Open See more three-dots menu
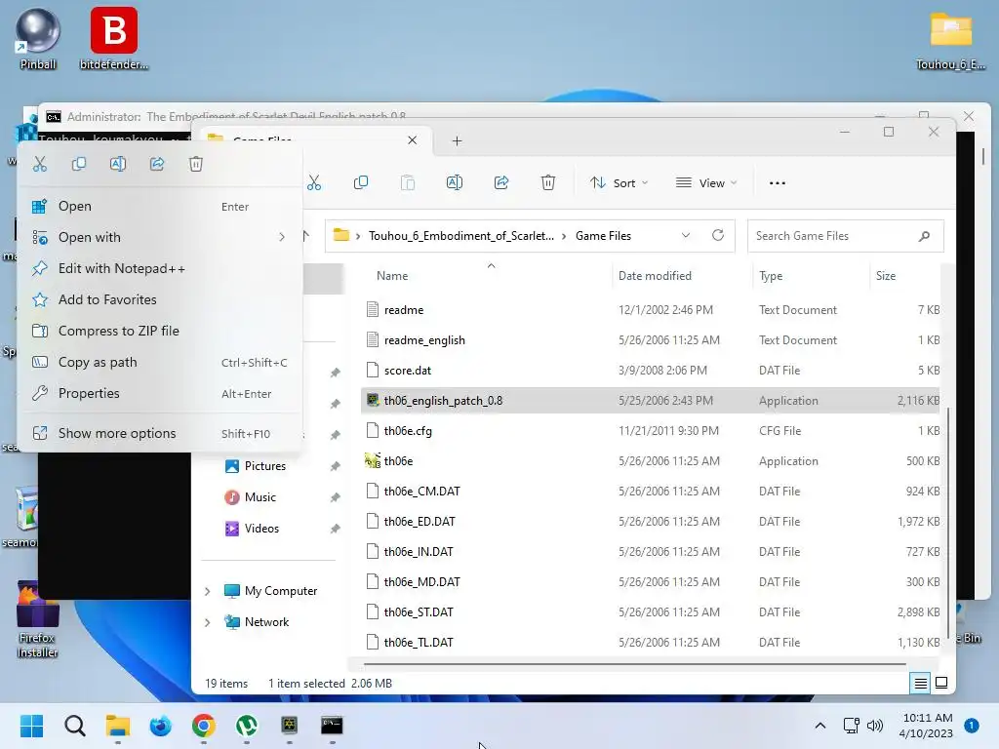This screenshot has height=749, width=999. point(778,183)
